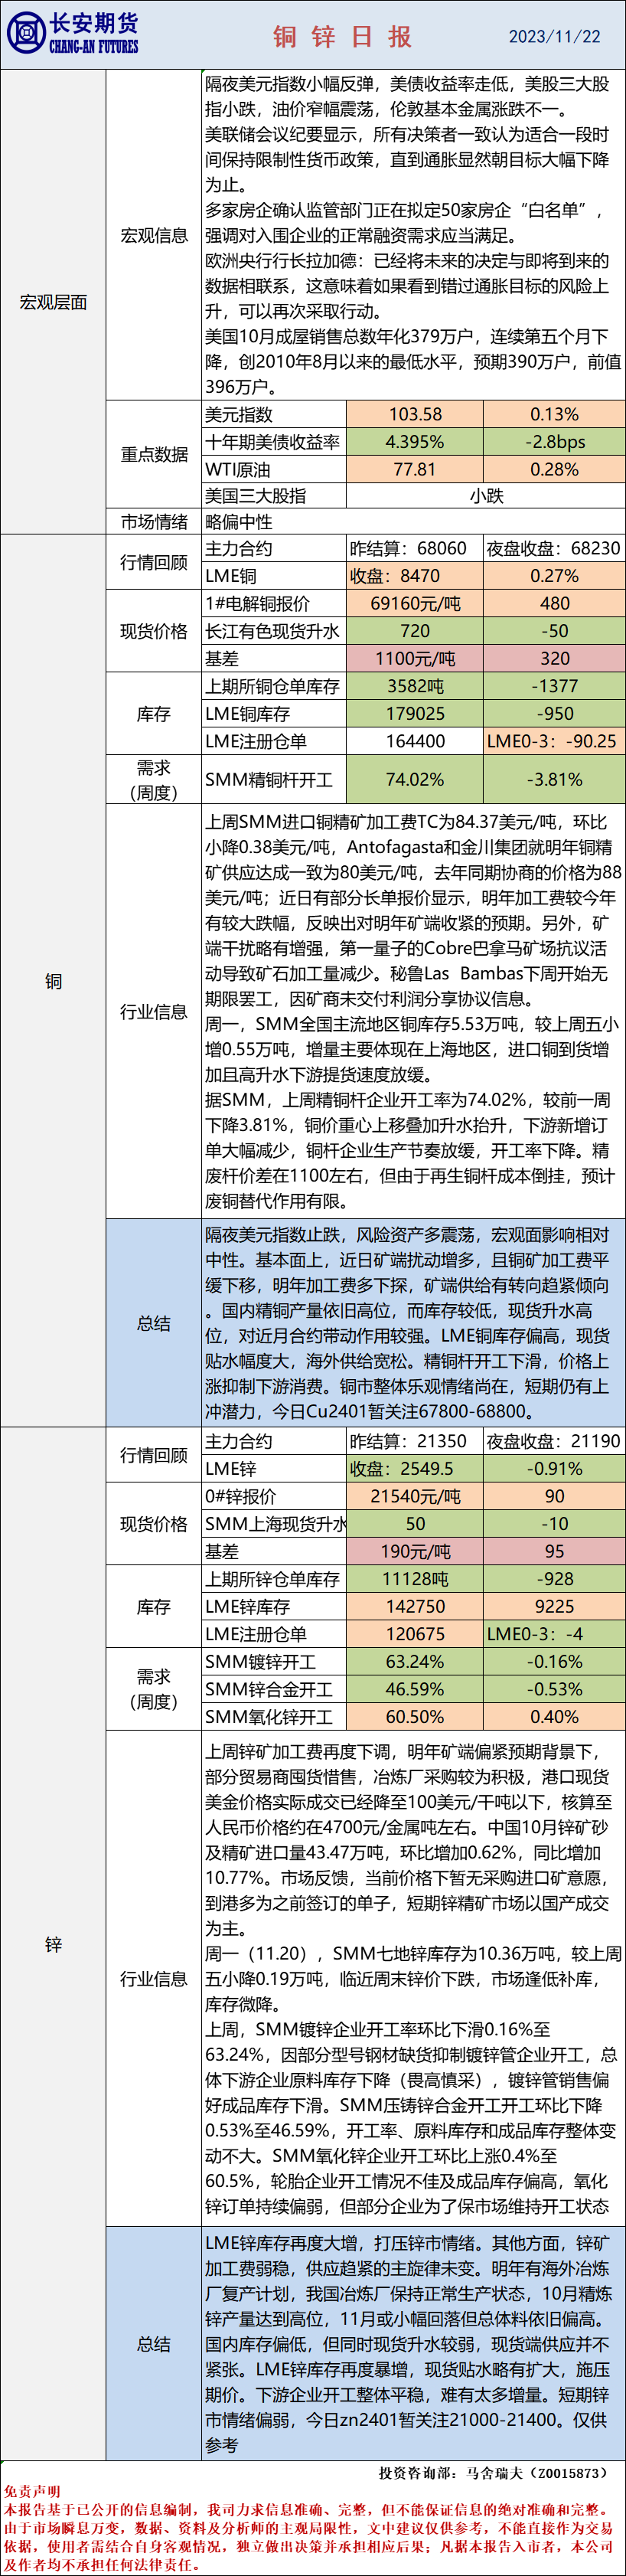Image resolution: width=626 pixels, height=2576 pixels.
Task: Select the 69160元/吨 price cell
Action: (415, 604)
